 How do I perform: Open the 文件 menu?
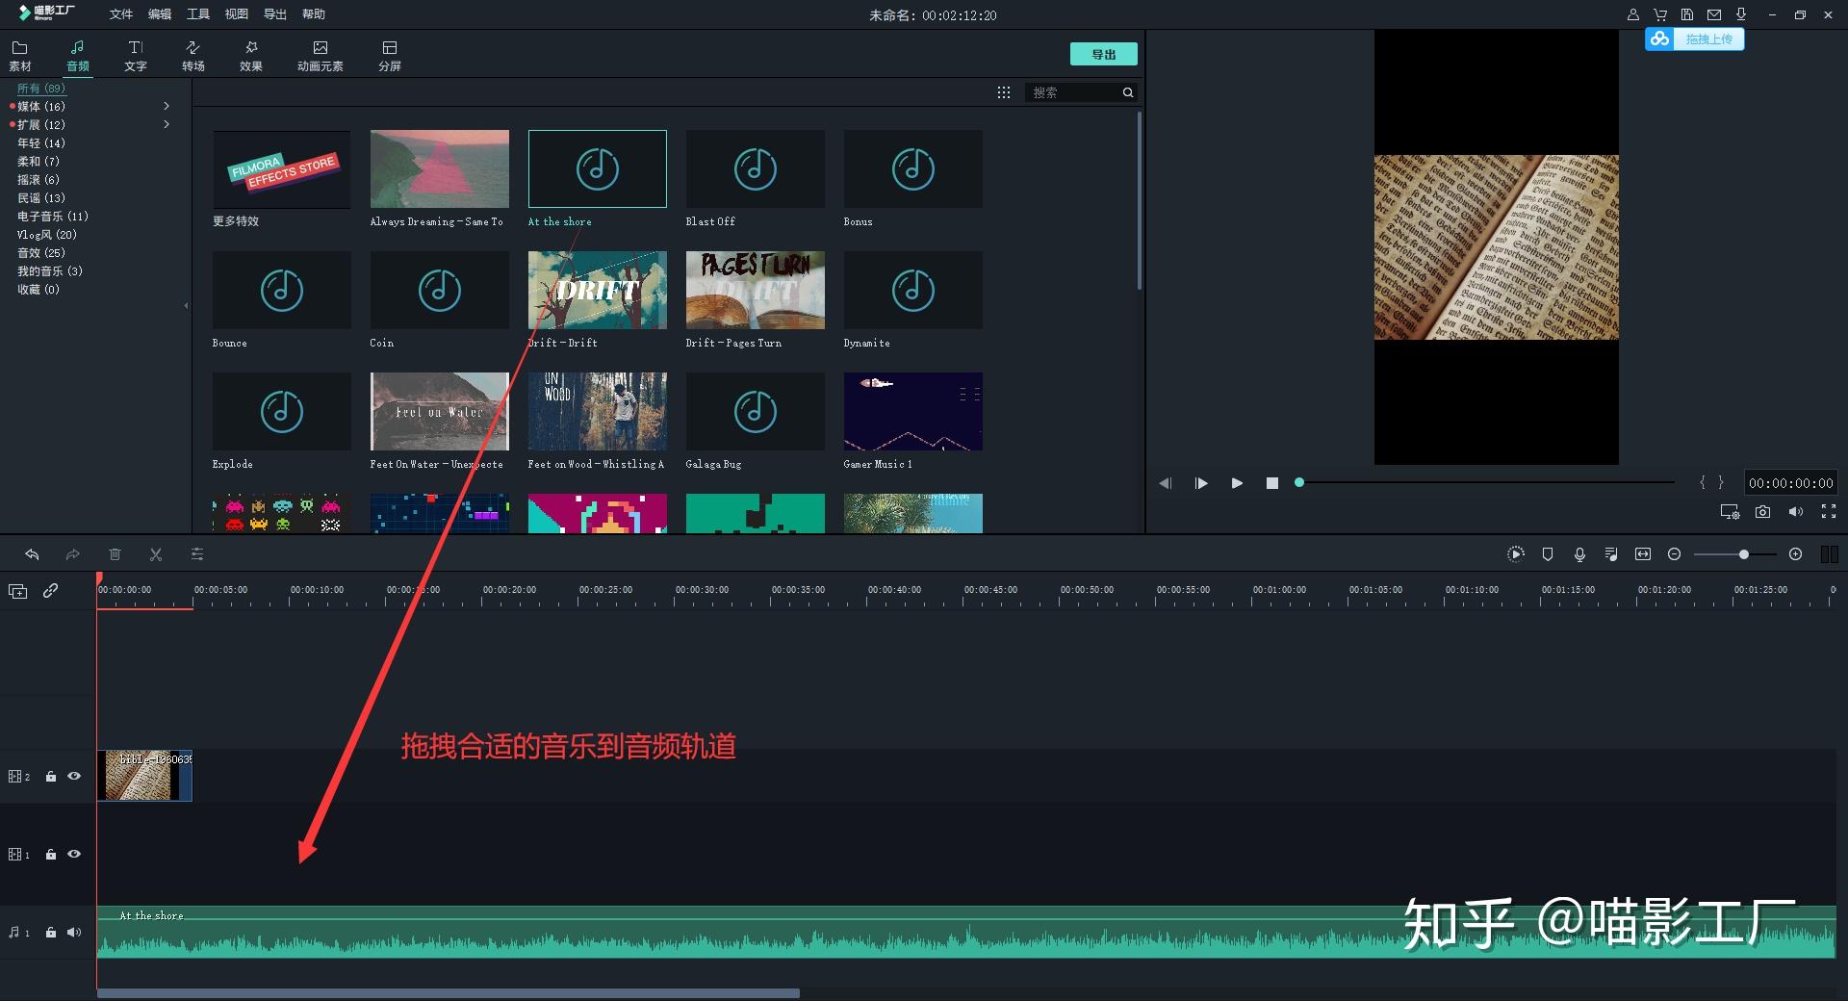[121, 14]
